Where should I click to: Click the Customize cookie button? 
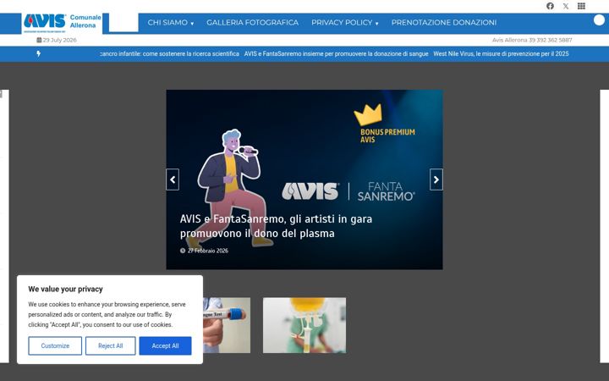click(x=55, y=345)
